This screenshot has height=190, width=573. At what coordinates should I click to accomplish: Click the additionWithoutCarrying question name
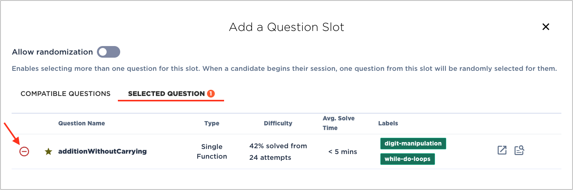[102, 152]
